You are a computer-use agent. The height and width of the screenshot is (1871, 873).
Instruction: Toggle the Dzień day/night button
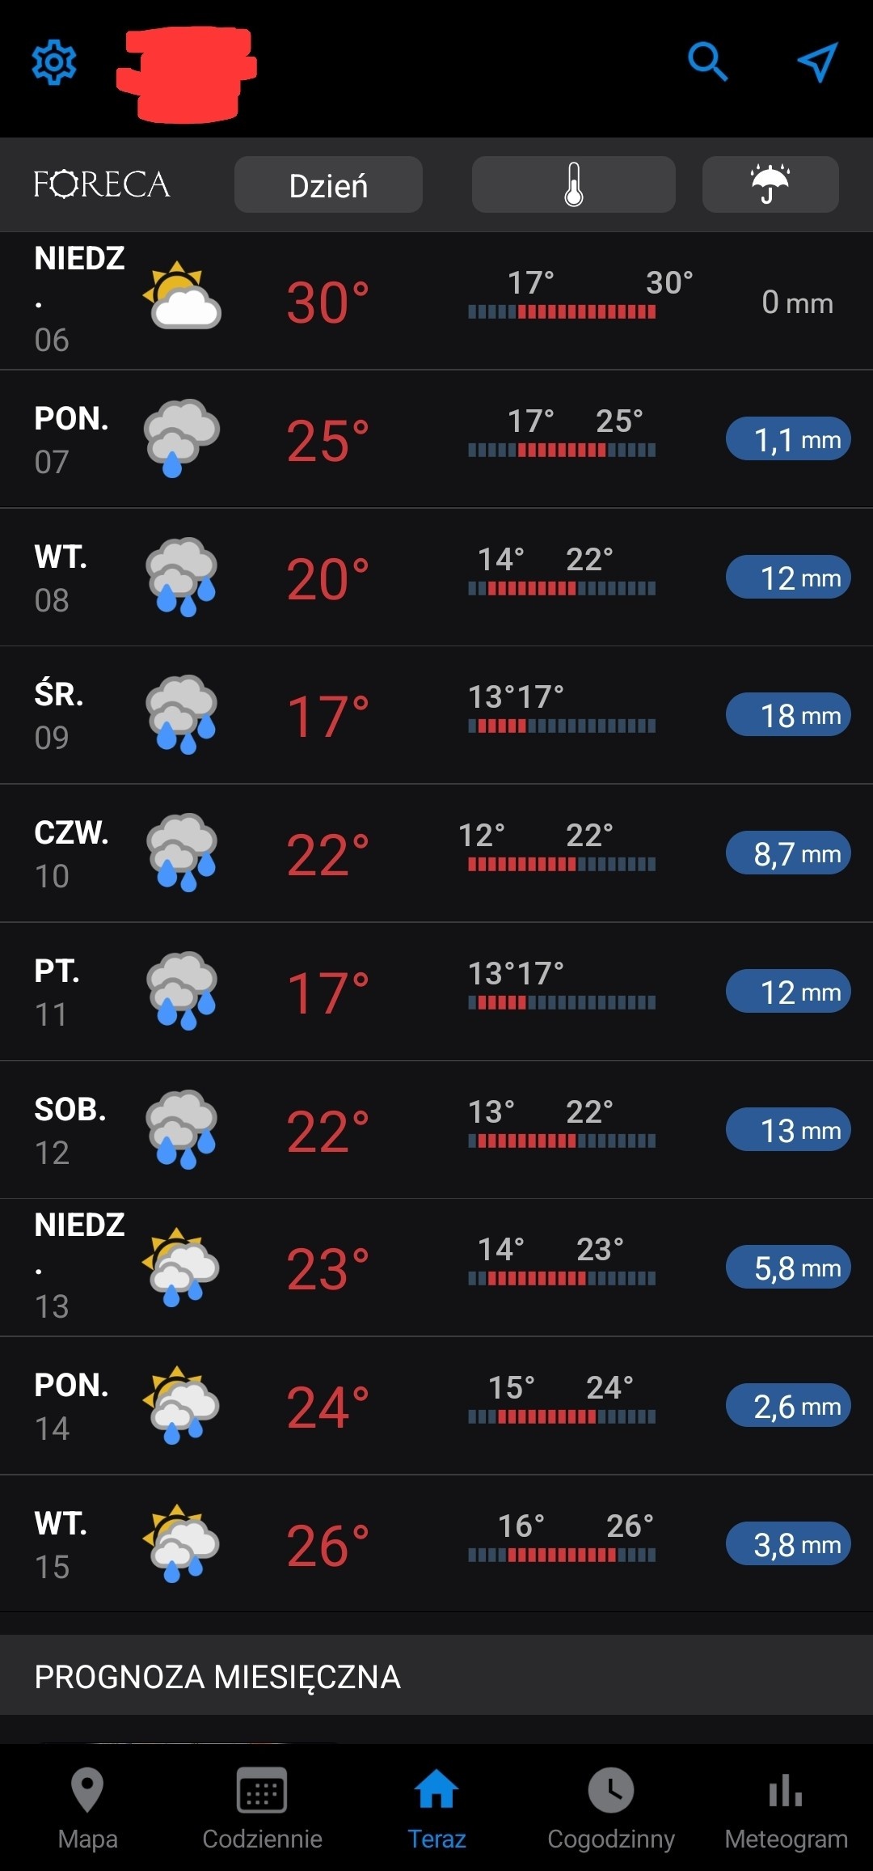coord(328,184)
